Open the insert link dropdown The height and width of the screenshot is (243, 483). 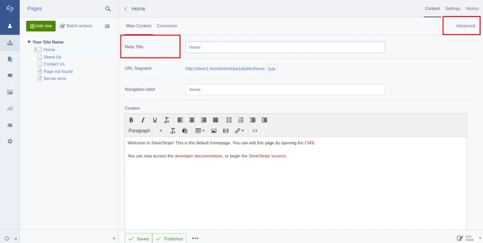[239, 131]
